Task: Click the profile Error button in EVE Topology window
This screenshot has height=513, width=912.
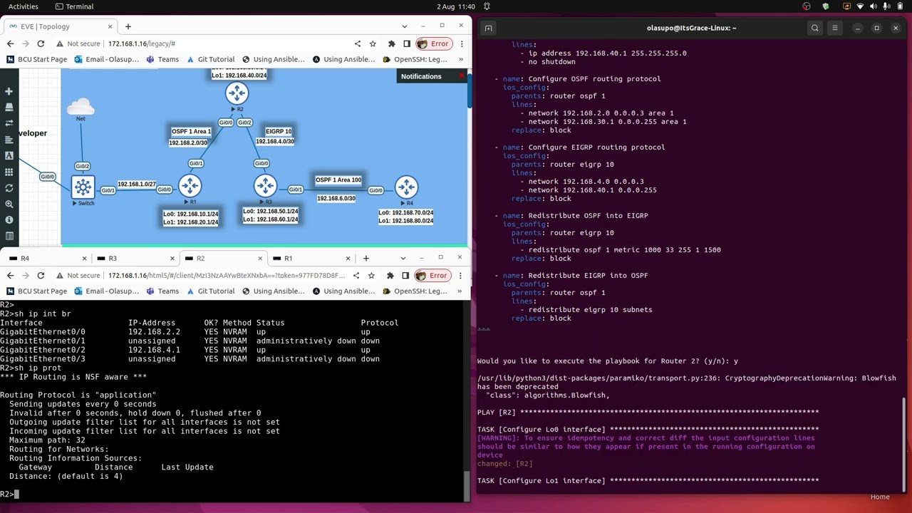Action: tap(433, 43)
